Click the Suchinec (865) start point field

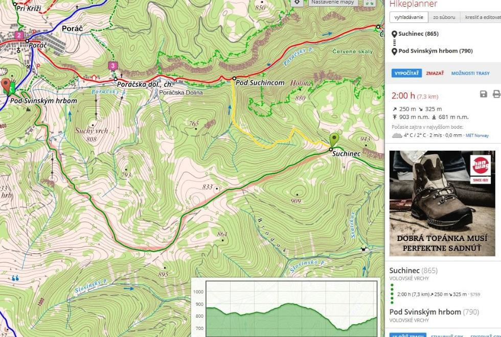click(x=418, y=34)
